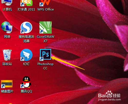Select the Photoshop CC desktop icon
The width and height of the screenshot is (128, 104).
click(x=46, y=55)
